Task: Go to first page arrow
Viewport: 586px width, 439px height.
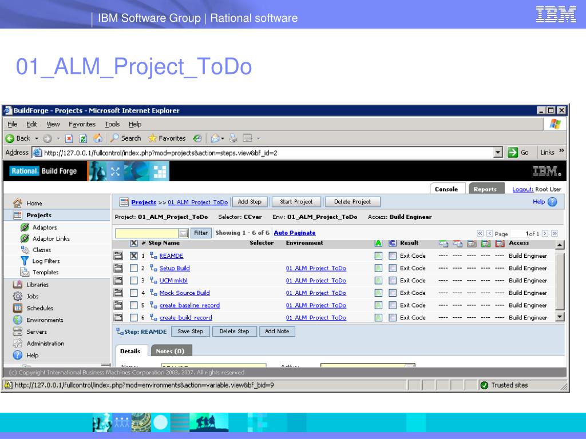Action: coord(480,233)
